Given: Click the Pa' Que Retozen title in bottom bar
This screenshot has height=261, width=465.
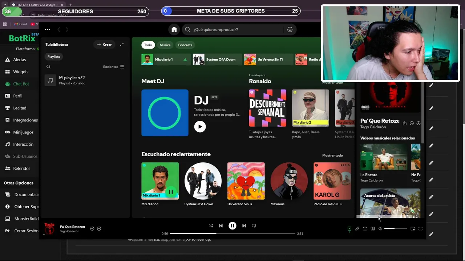Looking at the screenshot, I should click(72, 227).
